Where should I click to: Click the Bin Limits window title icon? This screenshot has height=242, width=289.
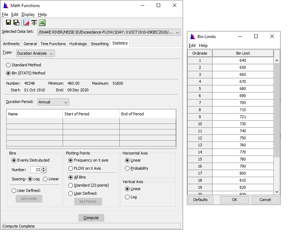click(x=193, y=37)
